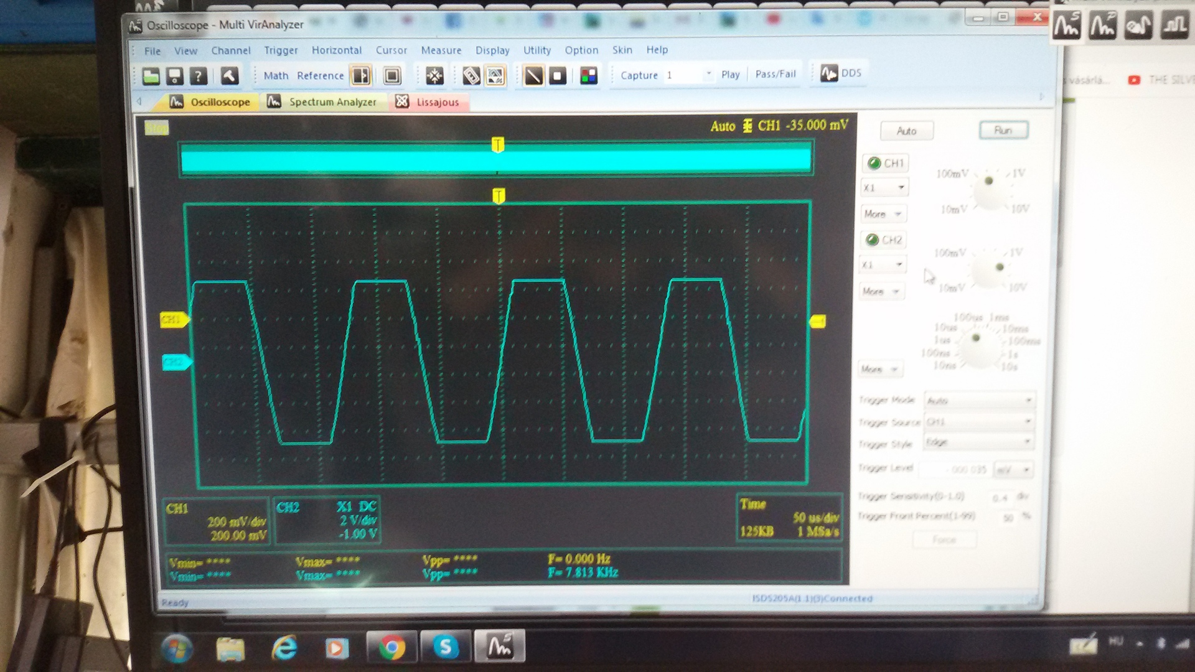Click the full-screen square frame icon

pos(392,76)
